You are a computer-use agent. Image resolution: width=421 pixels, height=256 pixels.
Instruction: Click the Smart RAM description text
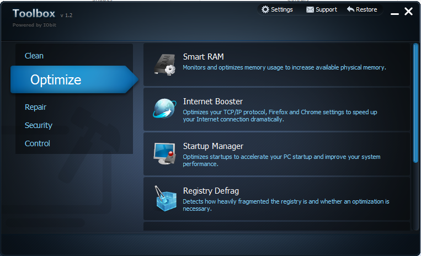point(284,67)
